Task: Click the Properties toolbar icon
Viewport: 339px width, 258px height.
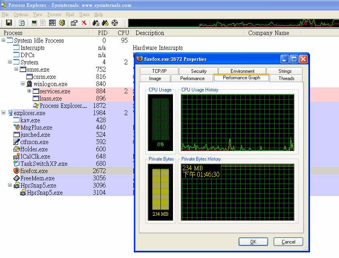Action: coord(74,23)
